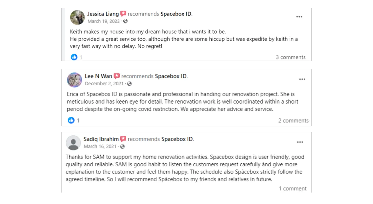The height and width of the screenshot is (204, 373).
Task: Open Jessica Liang's profile picture
Action: [77, 17]
